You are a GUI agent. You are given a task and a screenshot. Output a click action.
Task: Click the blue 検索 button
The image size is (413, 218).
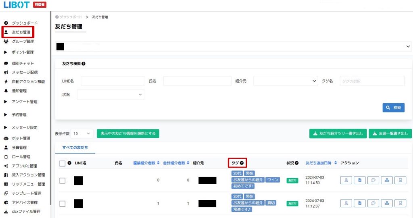393,108
